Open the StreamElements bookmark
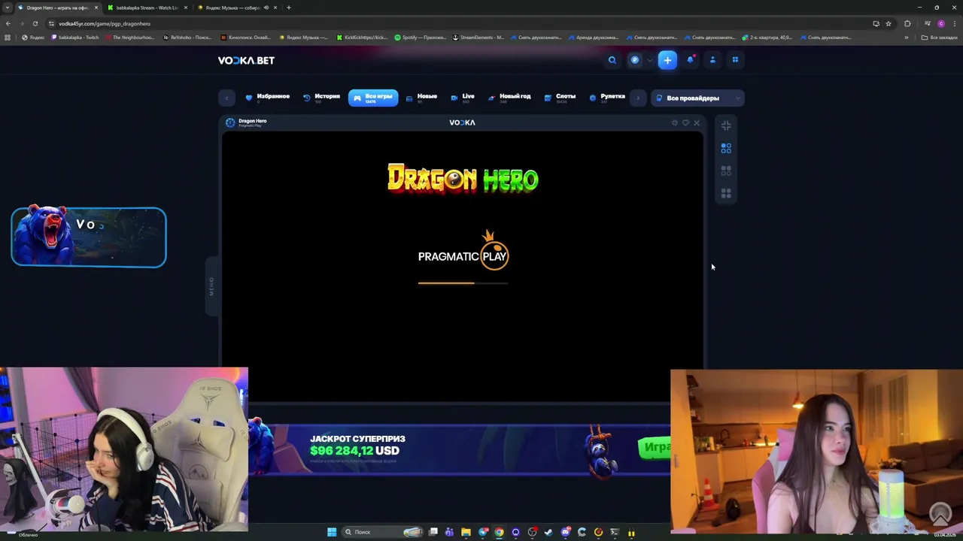 478,38
